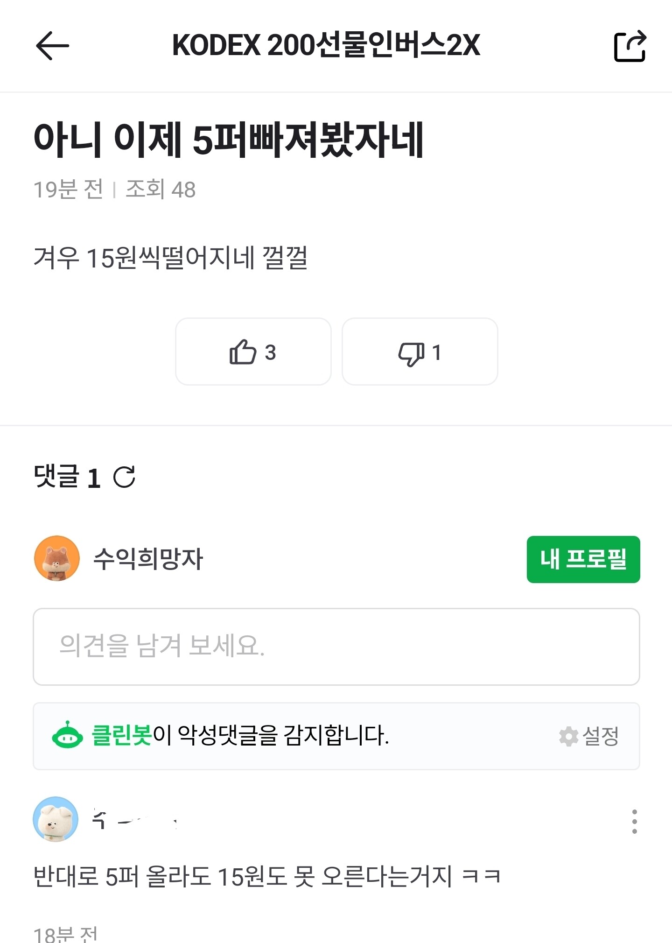Image resolution: width=672 pixels, height=943 pixels.
Task: Tap the commenter's white dog avatar
Action: [56, 819]
